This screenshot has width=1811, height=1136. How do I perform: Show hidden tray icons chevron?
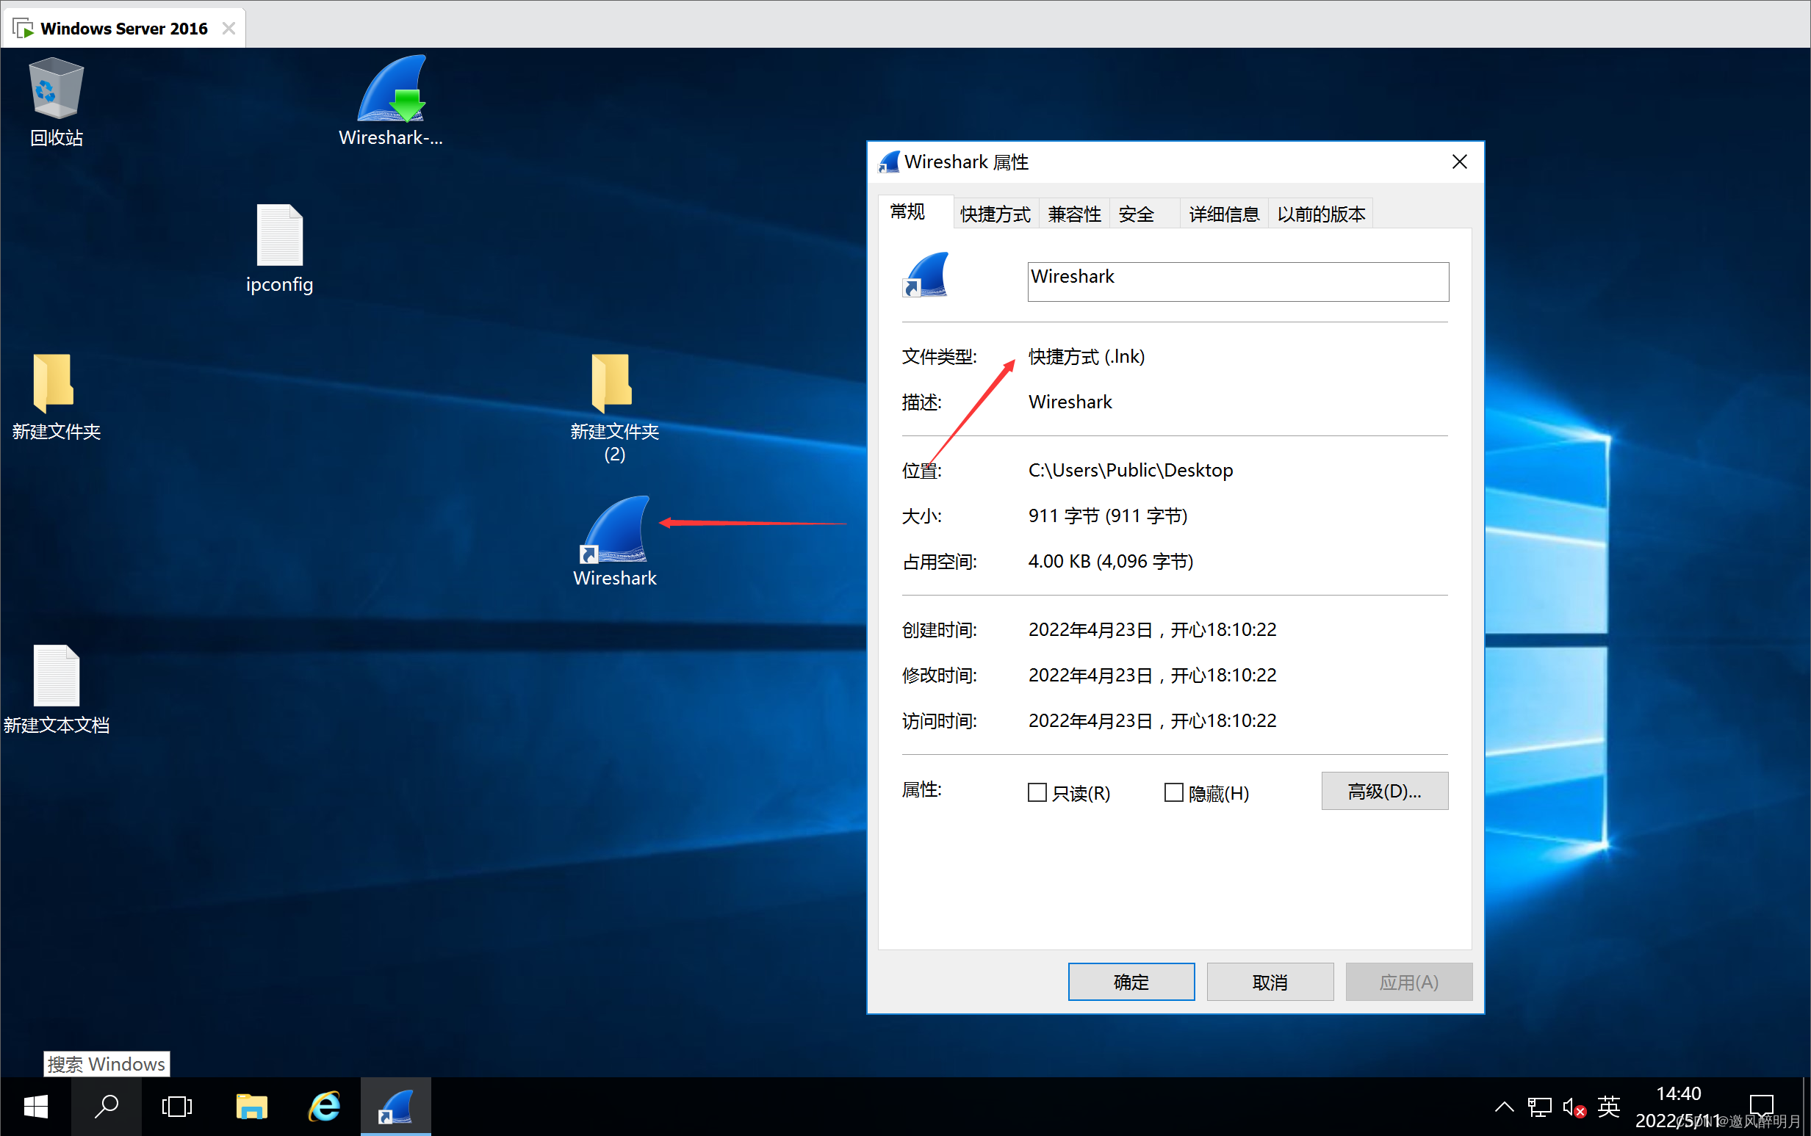(1504, 1107)
